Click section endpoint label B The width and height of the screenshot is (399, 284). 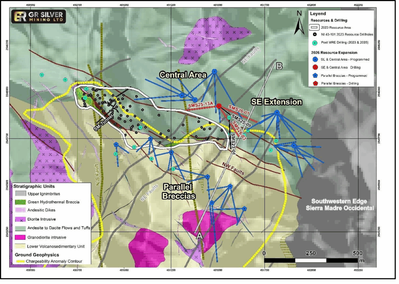click(279, 66)
